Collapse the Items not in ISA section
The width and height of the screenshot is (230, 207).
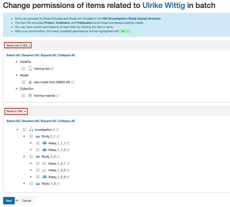pyautogui.click(x=18, y=45)
